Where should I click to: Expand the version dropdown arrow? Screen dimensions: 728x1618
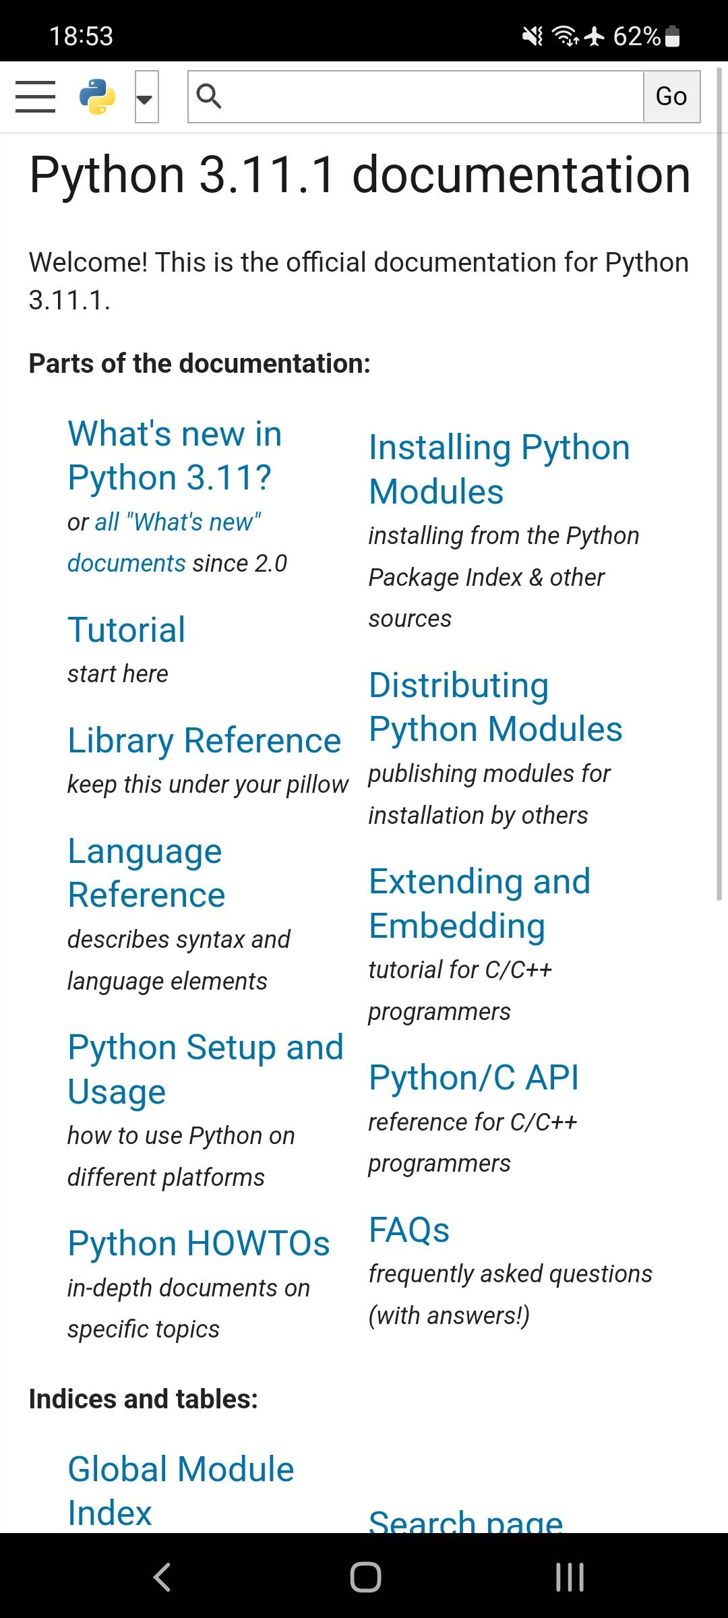click(146, 97)
